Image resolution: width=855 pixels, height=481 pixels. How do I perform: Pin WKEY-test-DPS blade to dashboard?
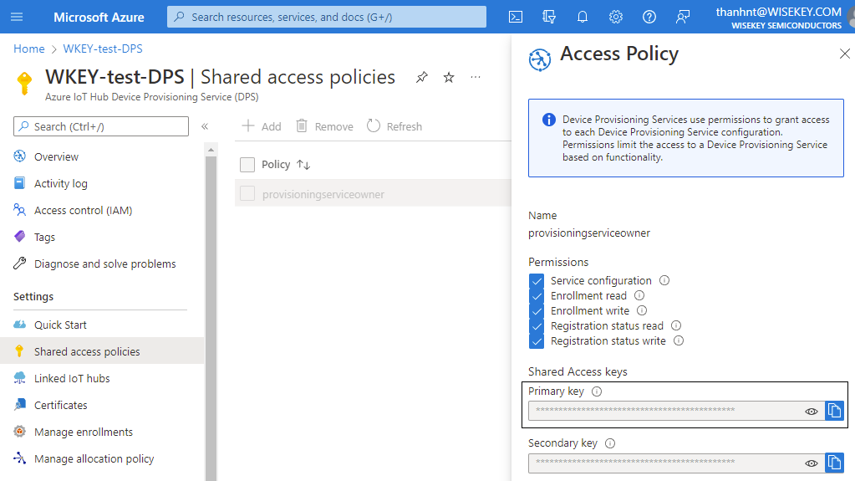point(422,77)
